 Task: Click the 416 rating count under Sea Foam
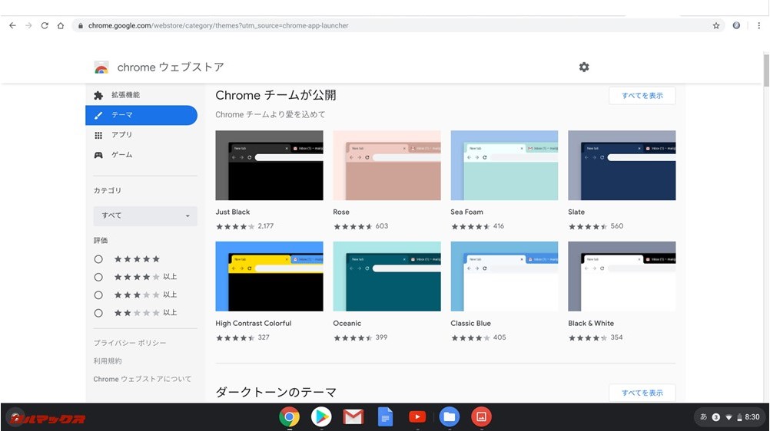[x=499, y=226]
